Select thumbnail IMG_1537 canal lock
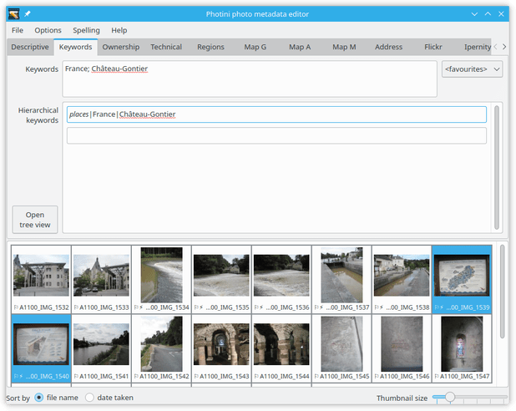Screen dimensions: 516x411 pos(341,279)
